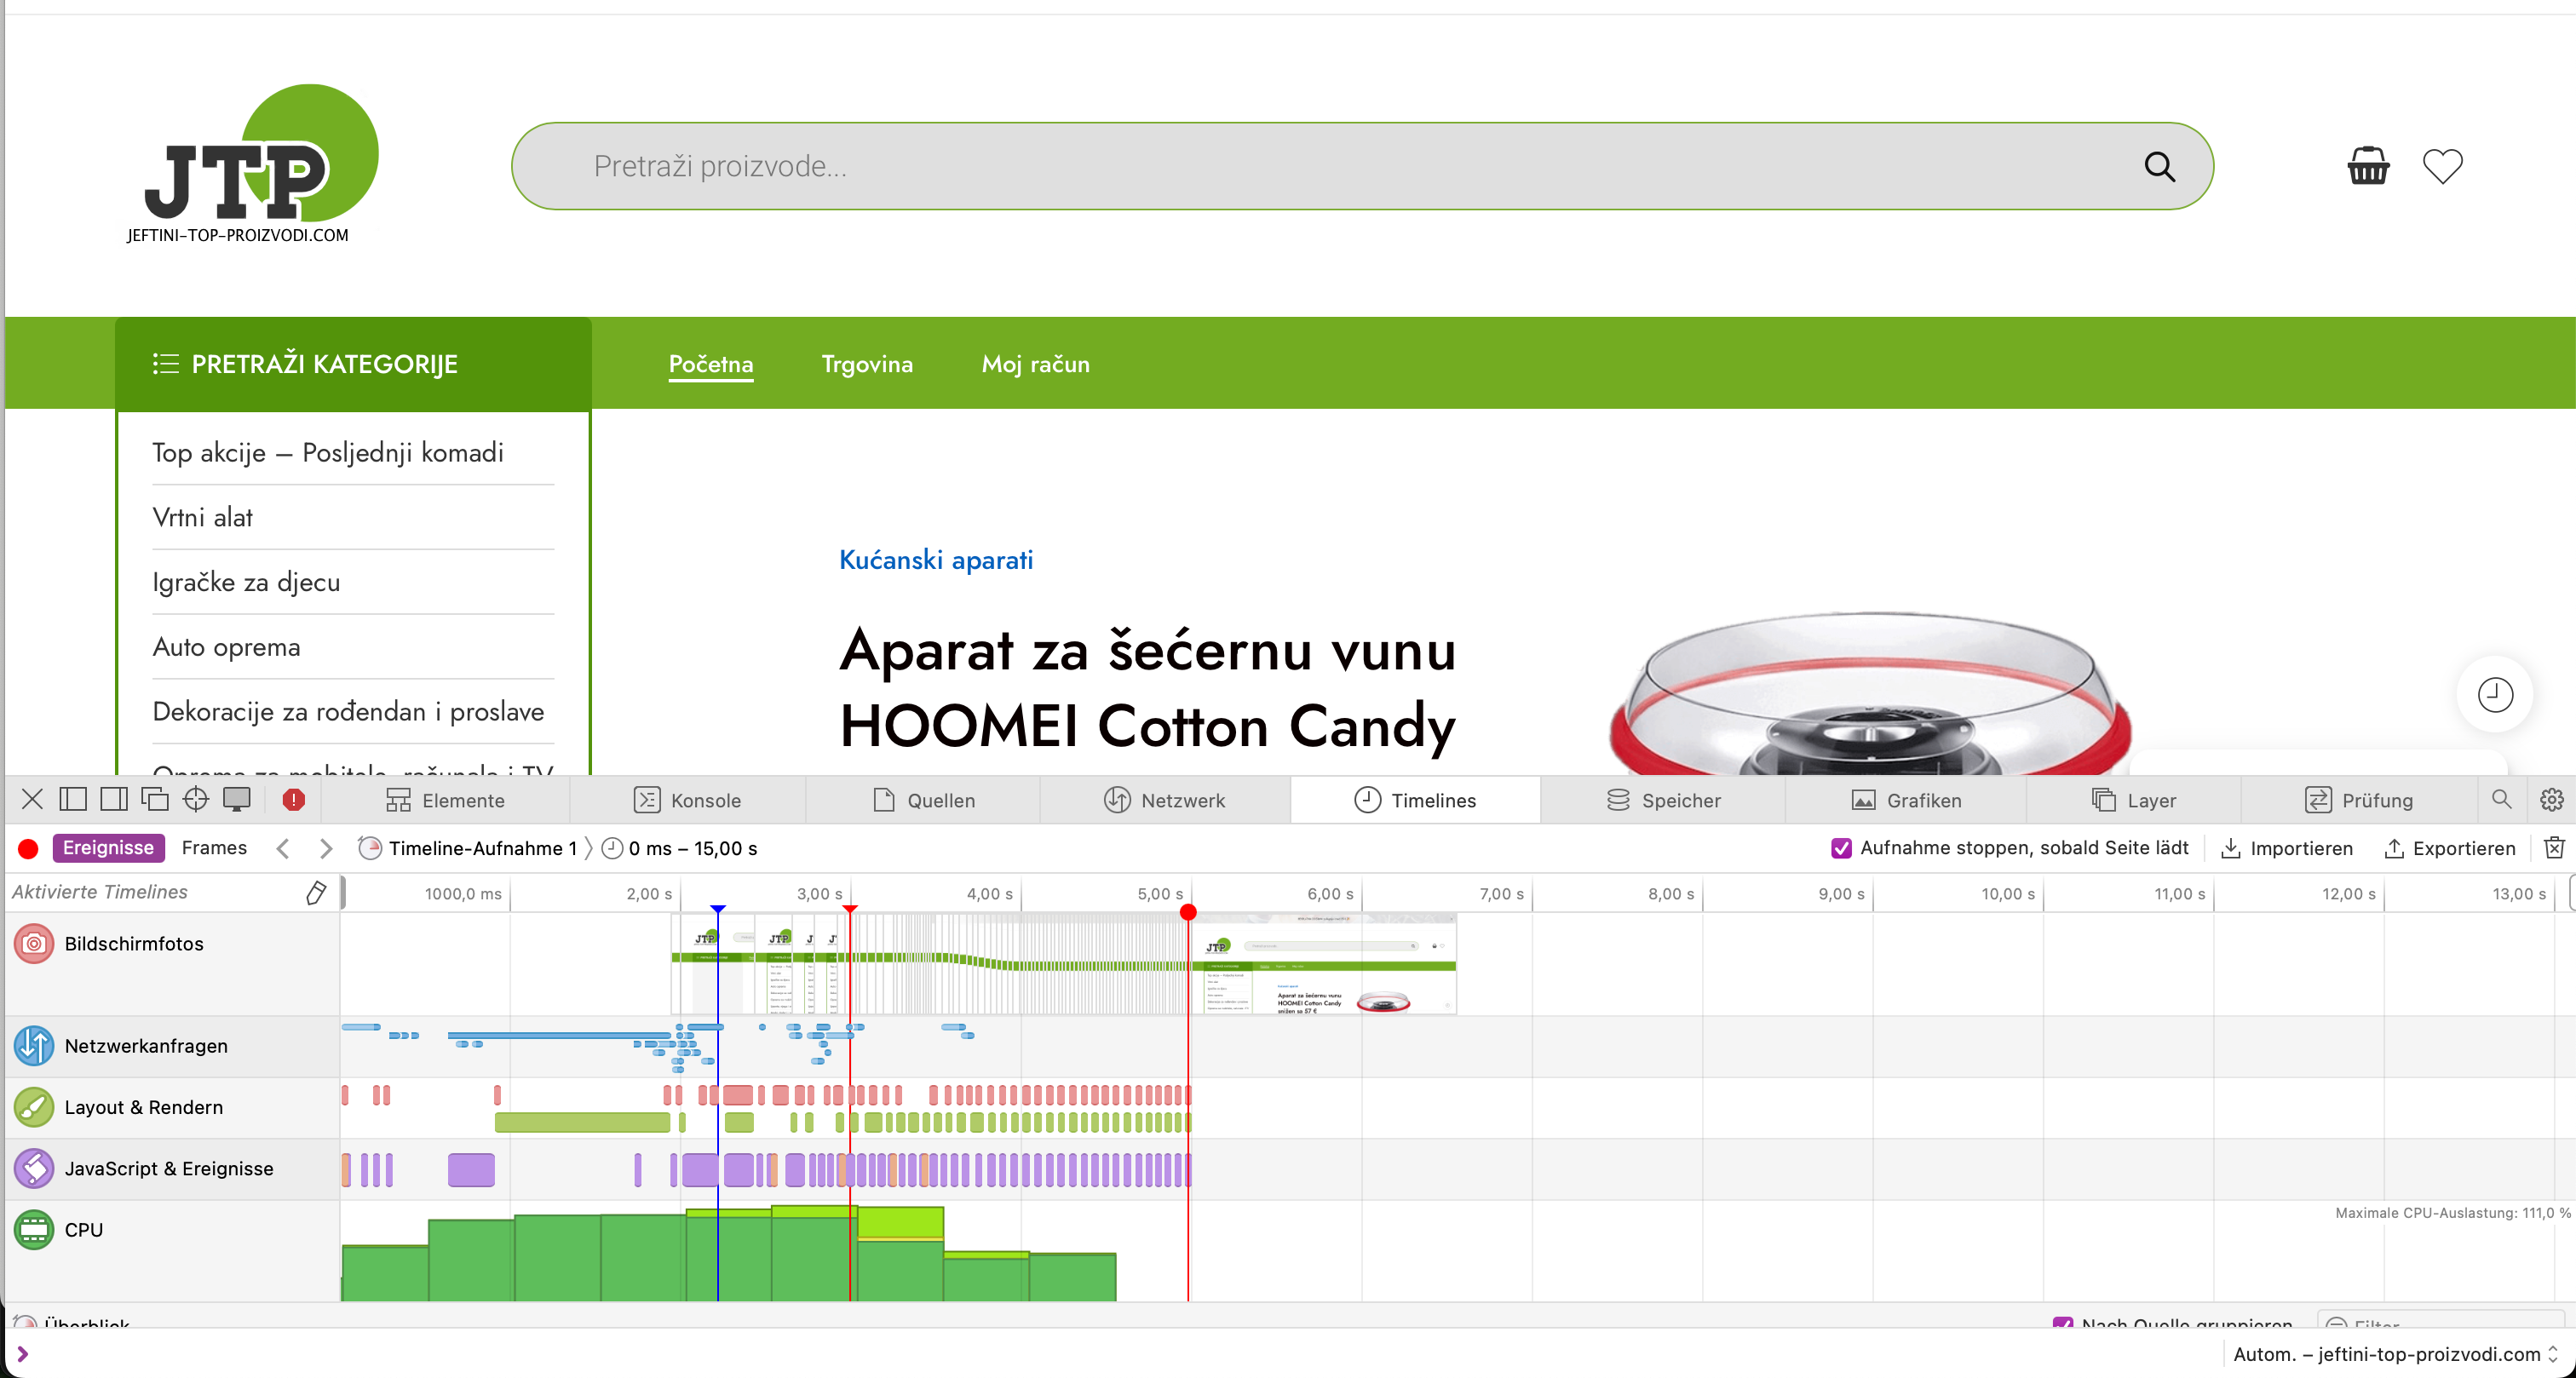
Task: Select the Ereignisse view mode
Action: [108, 848]
